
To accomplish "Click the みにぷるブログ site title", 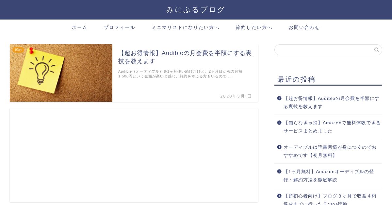I will 196,10.
